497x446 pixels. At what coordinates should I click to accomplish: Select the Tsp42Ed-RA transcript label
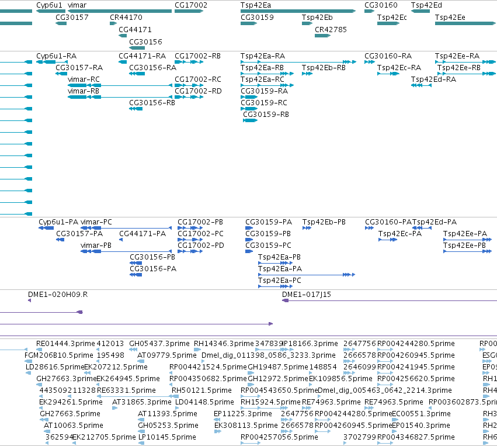433,79
